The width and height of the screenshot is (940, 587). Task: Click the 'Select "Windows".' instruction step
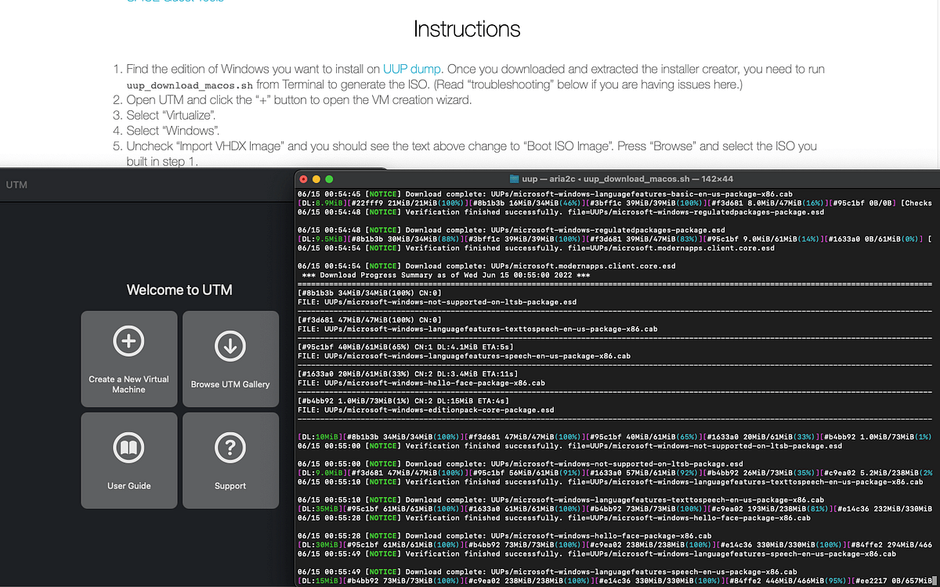coord(172,131)
